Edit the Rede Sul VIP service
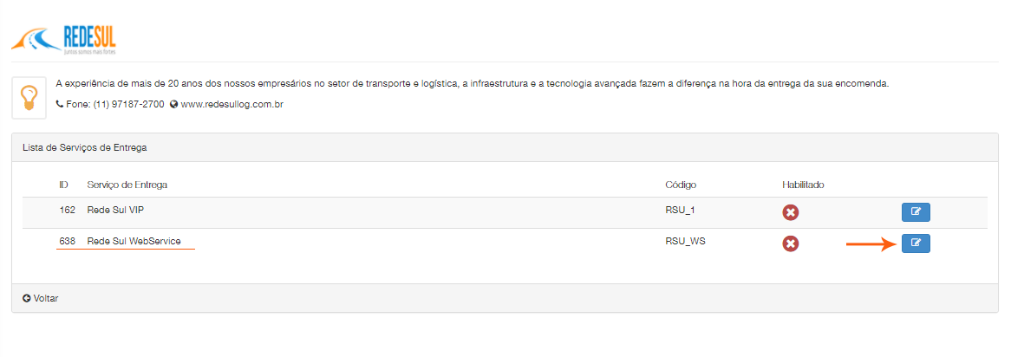The width and height of the screenshot is (1011, 357). tap(916, 212)
